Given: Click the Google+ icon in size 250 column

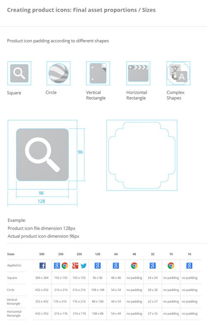Looking at the screenshot, I should [75, 265].
